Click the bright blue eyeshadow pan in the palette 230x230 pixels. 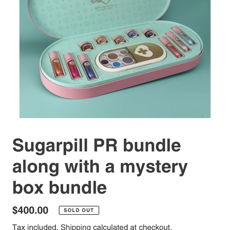click(117, 64)
